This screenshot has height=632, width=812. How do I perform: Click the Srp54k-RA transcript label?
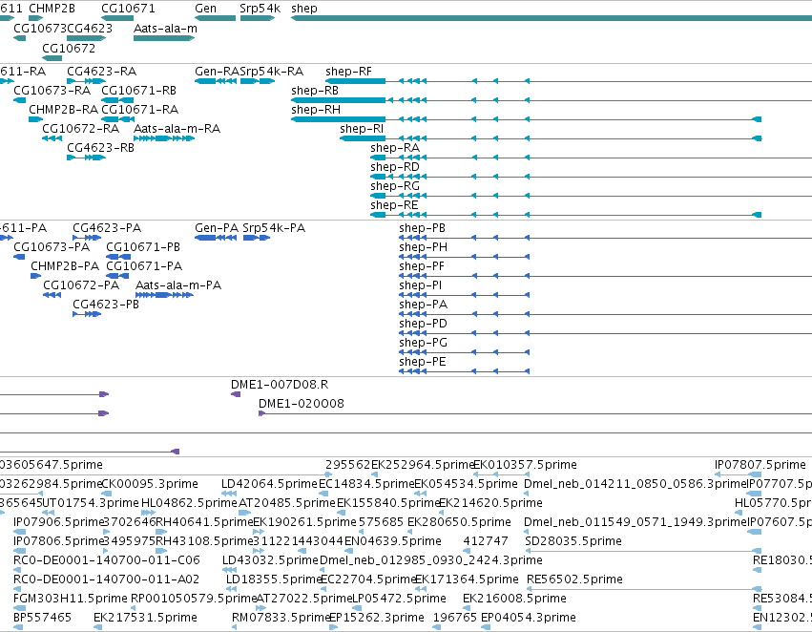coord(271,72)
